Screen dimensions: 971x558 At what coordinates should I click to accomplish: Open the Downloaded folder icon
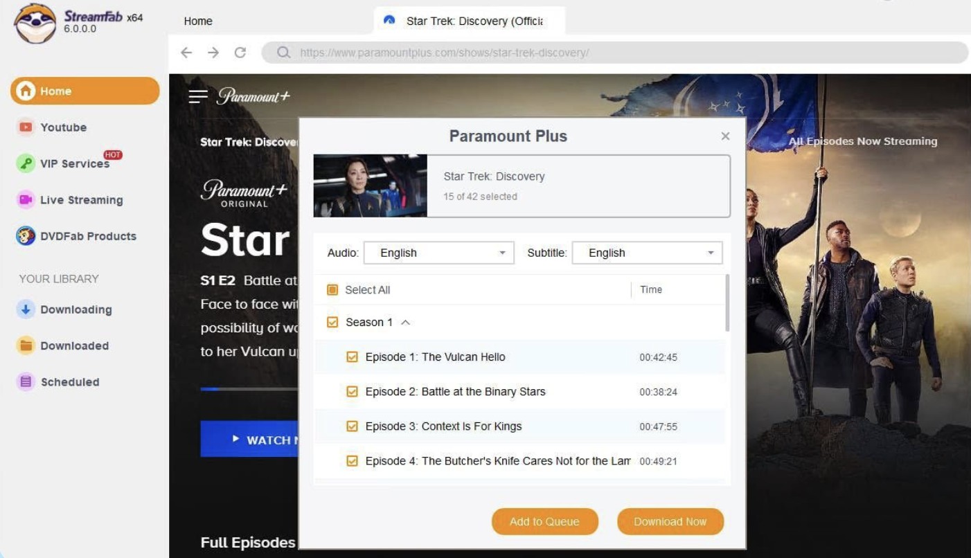click(x=26, y=345)
